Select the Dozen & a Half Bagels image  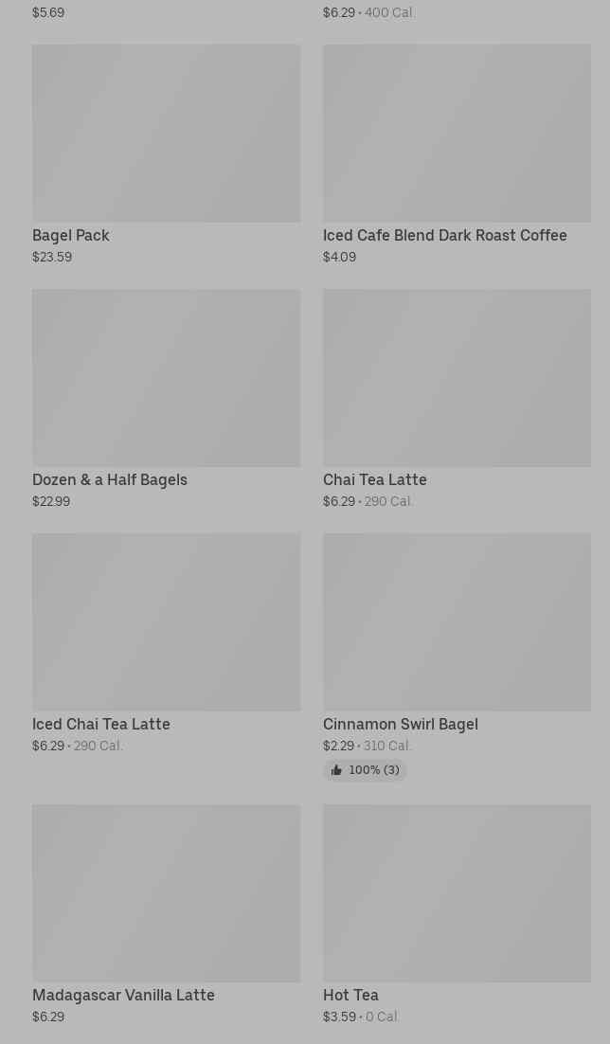166,378
